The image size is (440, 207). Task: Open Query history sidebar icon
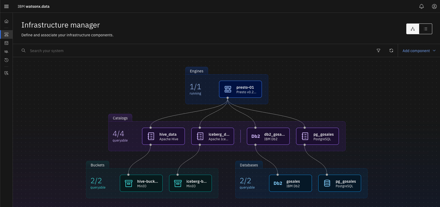pyautogui.click(x=6, y=60)
